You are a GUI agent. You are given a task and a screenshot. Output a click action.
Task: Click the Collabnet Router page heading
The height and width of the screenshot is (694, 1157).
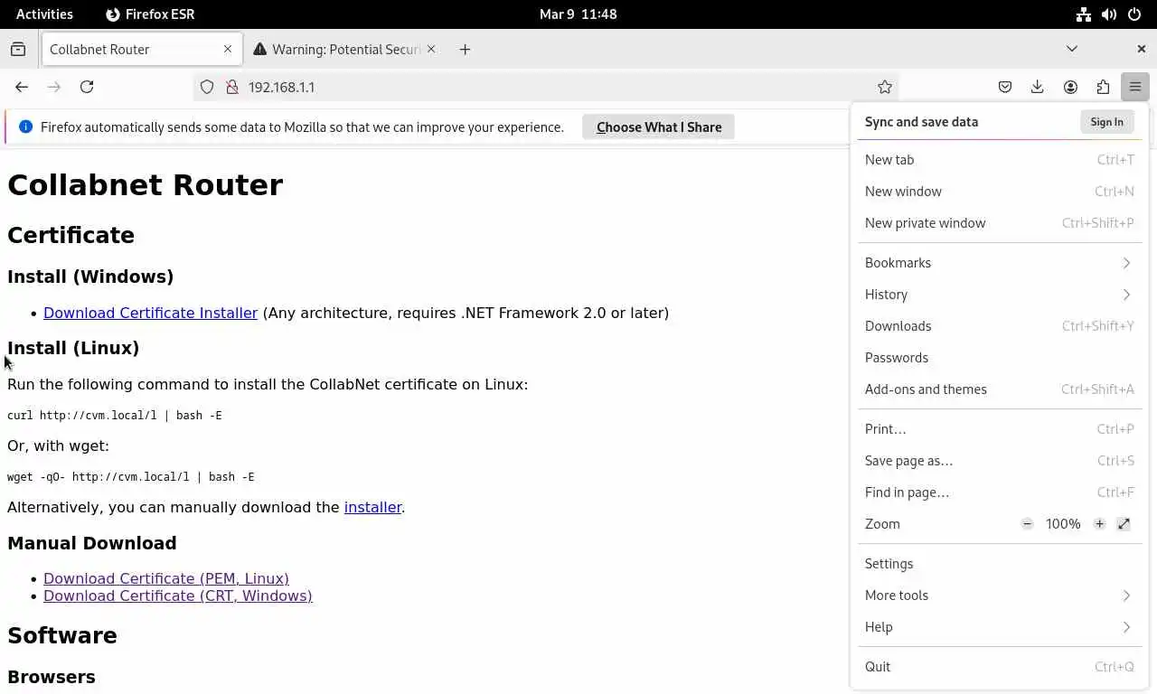pyautogui.click(x=145, y=185)
